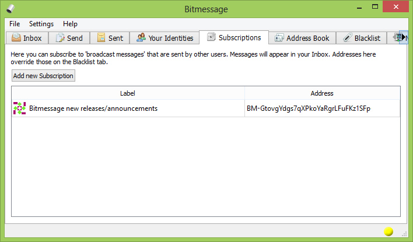Image resolution: width=413 pixels, height=242 pixels.
Task: Click the Send tab compose icon
Action: click(60, 38)
